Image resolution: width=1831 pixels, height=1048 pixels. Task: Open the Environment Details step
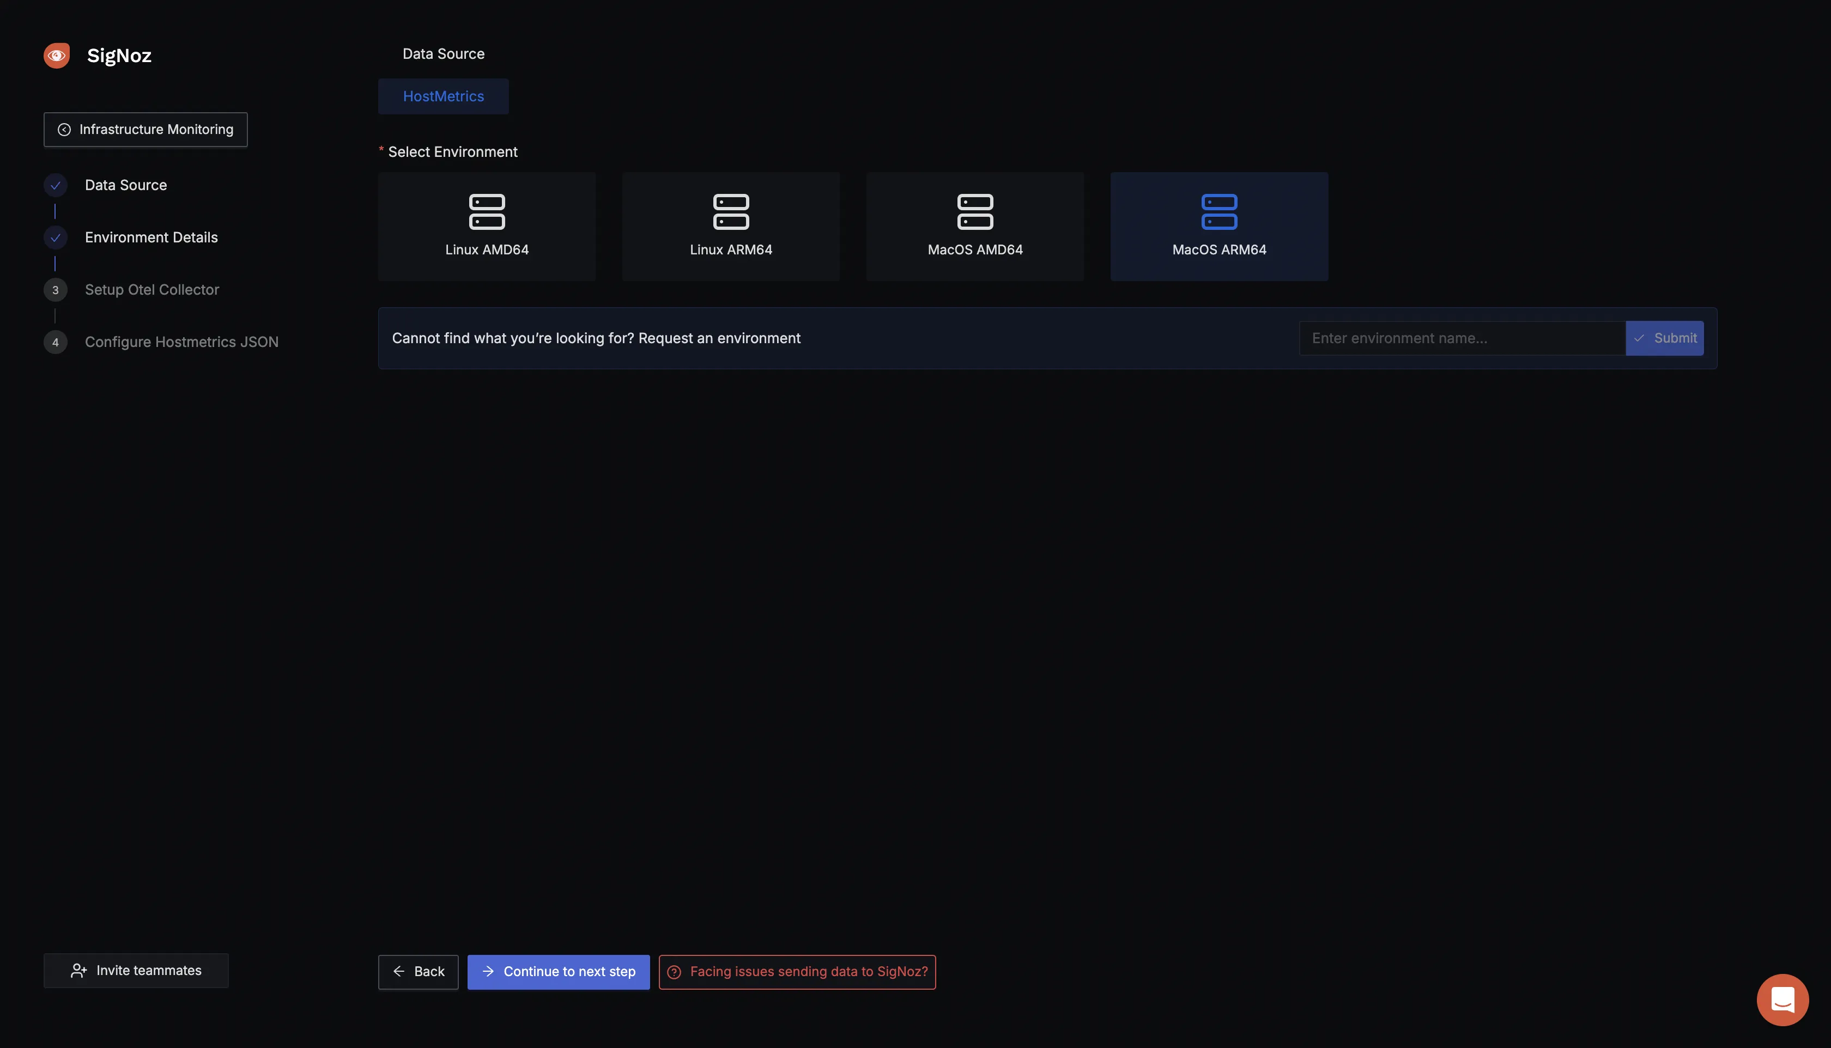[151, 237]
